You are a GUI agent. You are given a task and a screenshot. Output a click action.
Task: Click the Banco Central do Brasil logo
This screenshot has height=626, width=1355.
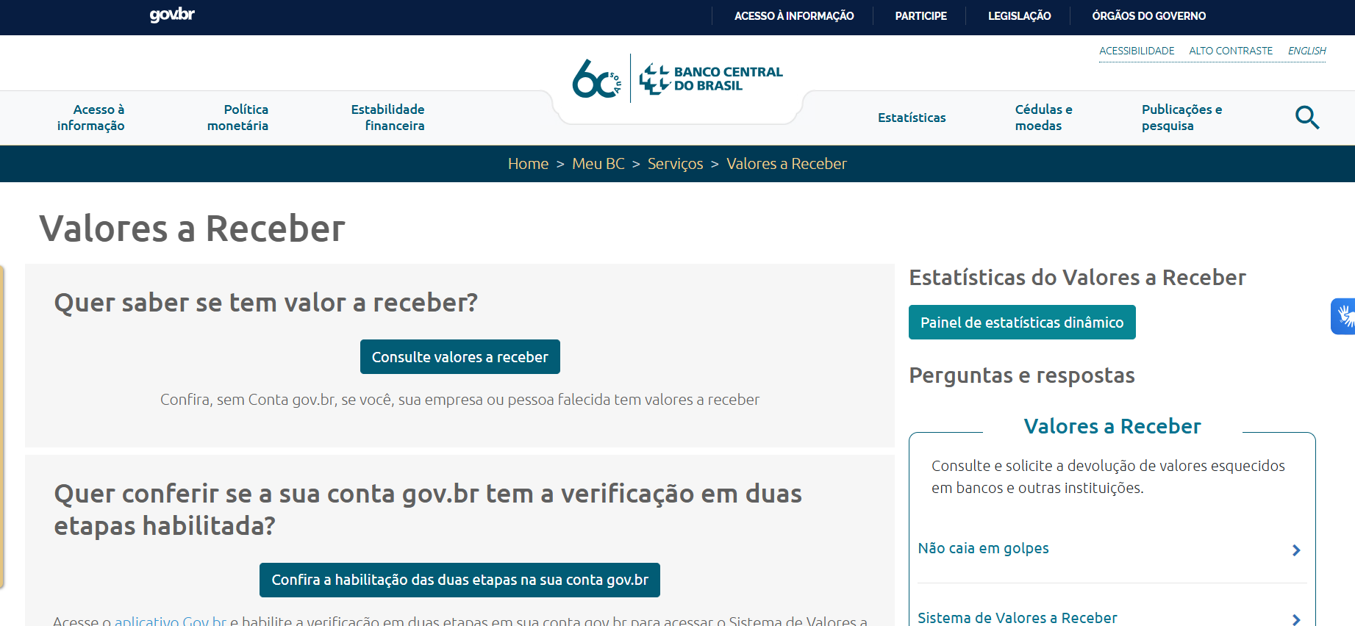(711, 79)
